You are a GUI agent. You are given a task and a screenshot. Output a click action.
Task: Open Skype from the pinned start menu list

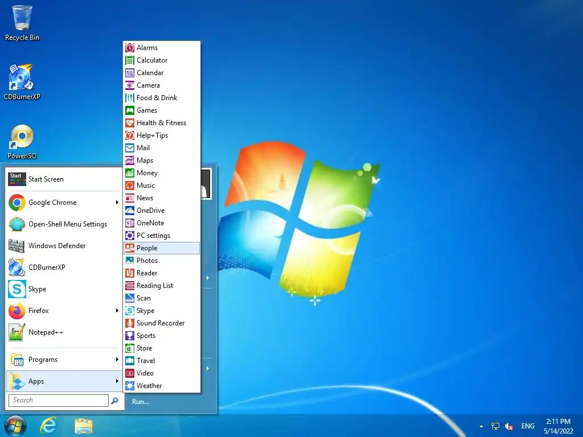pyautogui.click(x=64, y=288)
